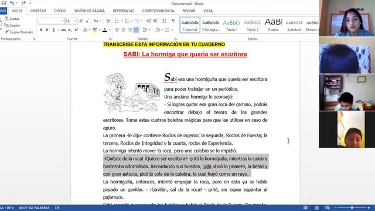Expand the numbering list dropdown arrow
Viewport: 375px width, 211px height.
pyautogui.click(x=131, y=21)
